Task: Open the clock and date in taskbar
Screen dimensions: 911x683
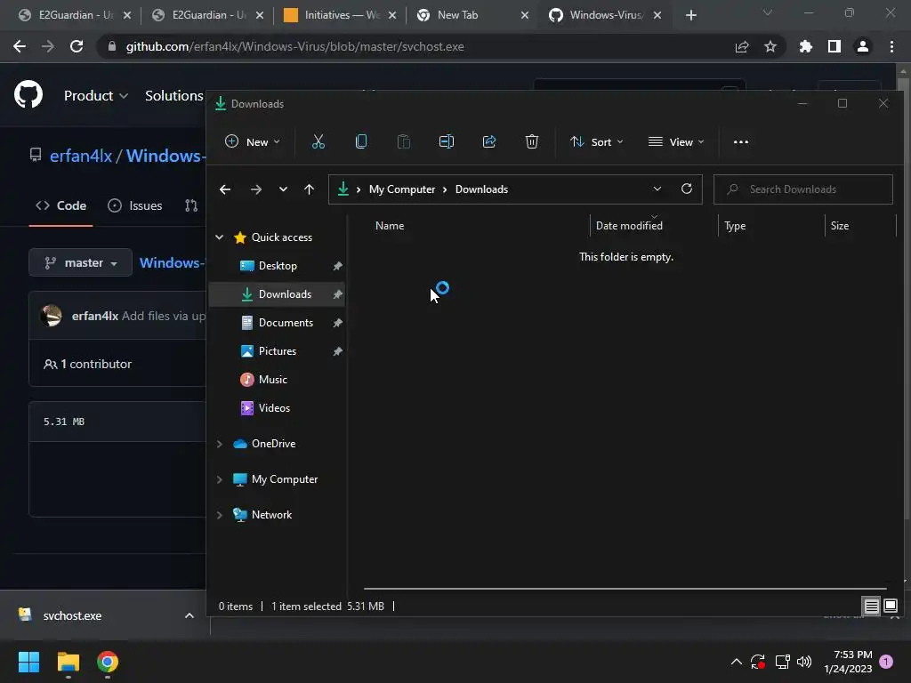Action: [x=848, y=662]
